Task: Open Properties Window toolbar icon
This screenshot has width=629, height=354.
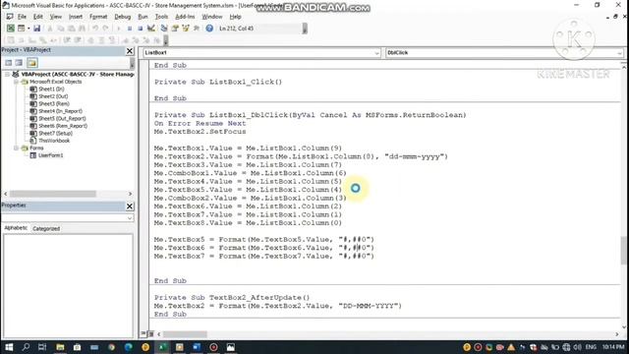Action: 175,29
